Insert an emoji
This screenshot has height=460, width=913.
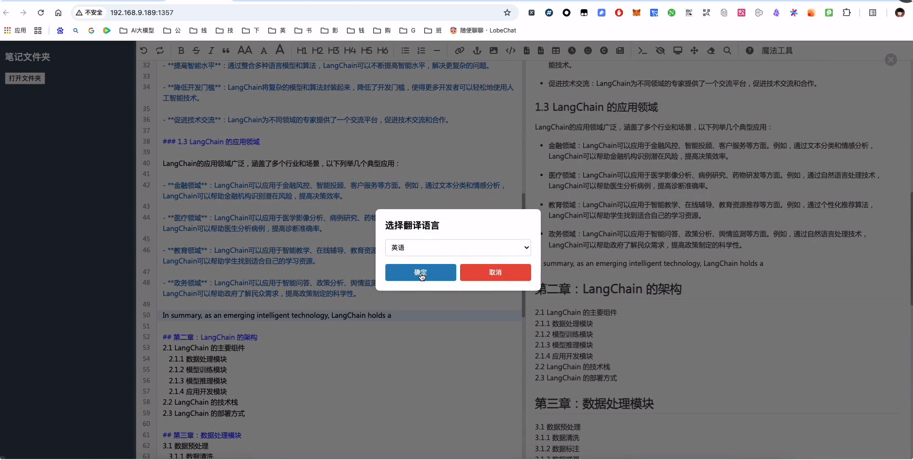click(588, 50)
